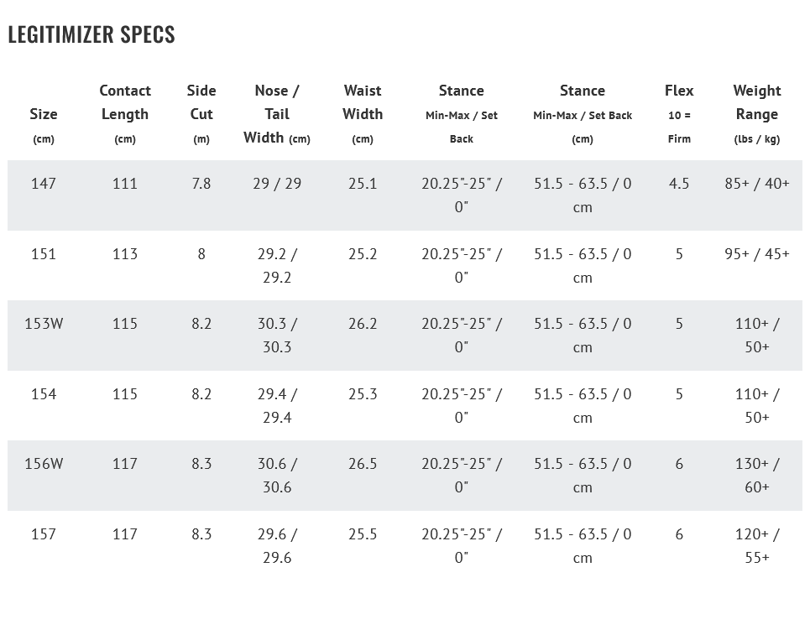
Task: Click the 151 size cell
Action: tap(44, 253)
